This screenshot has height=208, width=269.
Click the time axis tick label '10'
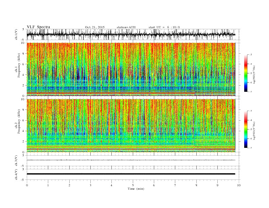point(239,185)
